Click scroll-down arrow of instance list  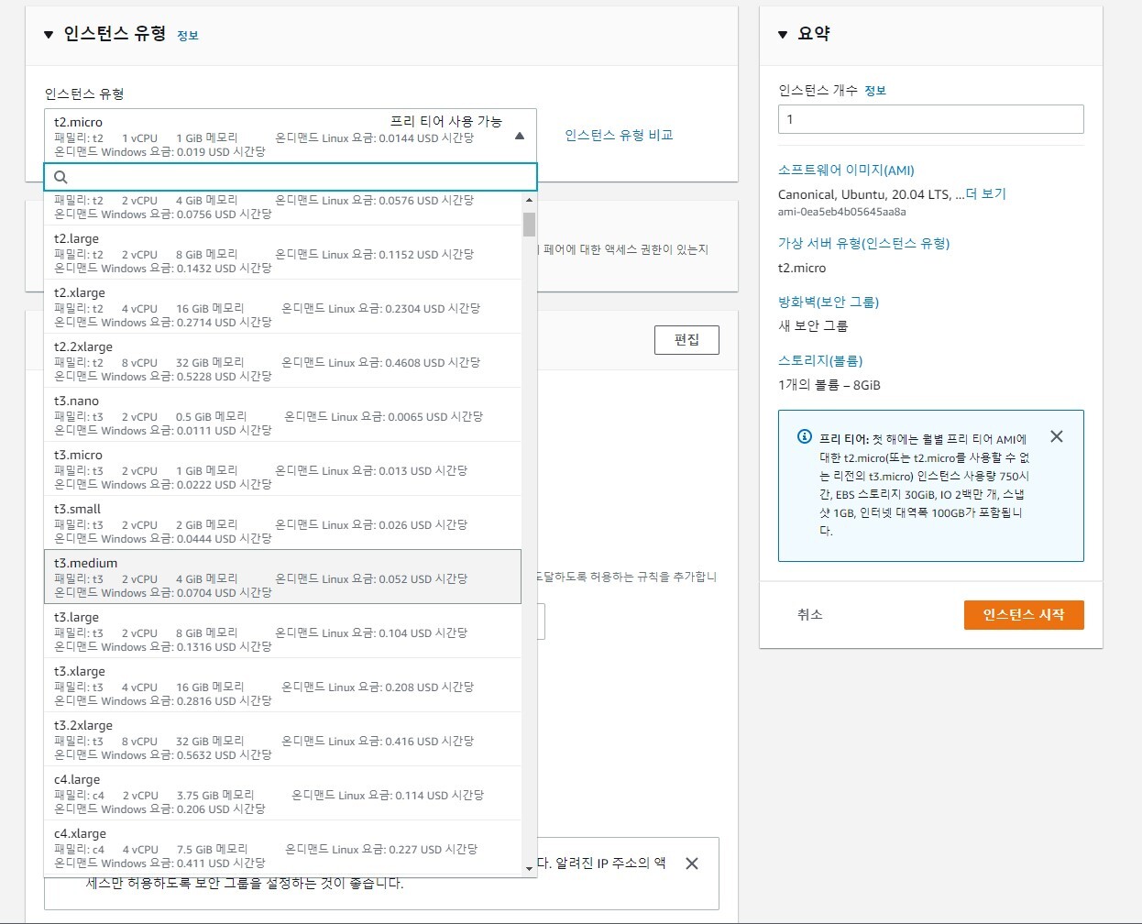coord(529,868)
